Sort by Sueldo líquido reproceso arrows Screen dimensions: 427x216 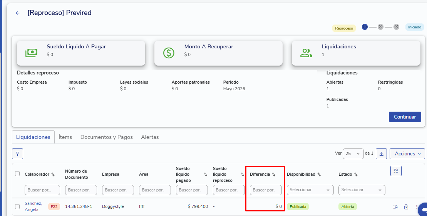pos(242,175)
